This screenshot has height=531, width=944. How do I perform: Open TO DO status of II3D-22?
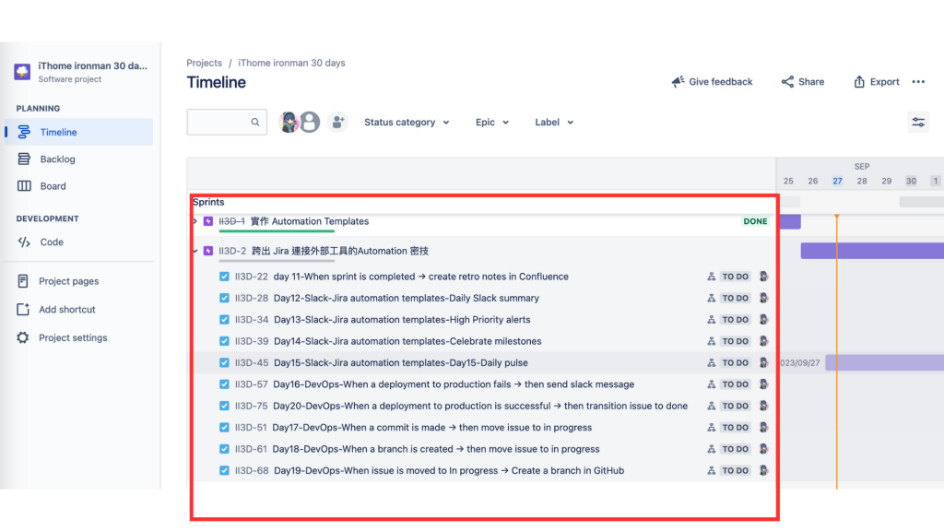[735, 277]
